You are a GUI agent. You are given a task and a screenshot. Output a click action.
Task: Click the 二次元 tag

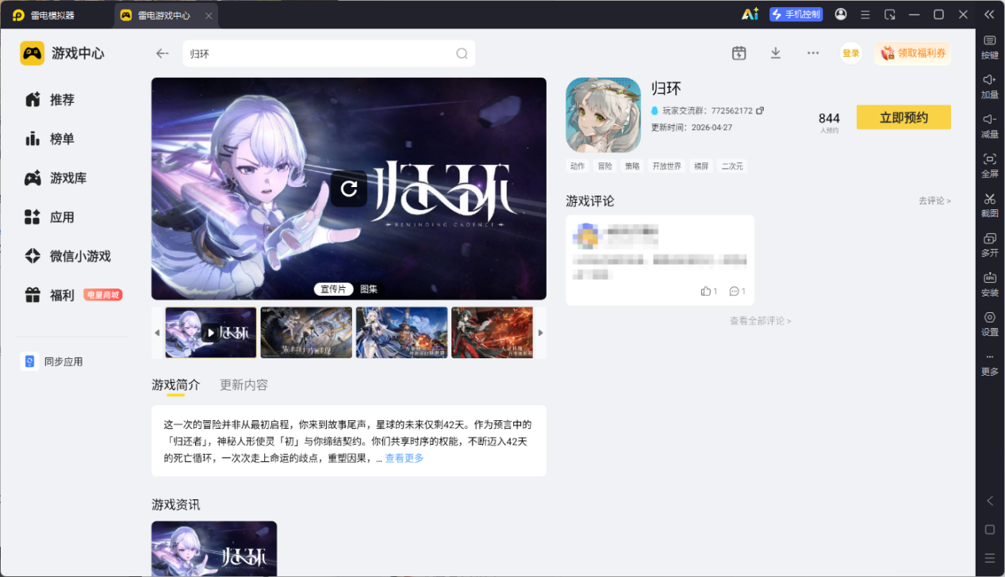[731, 166]
